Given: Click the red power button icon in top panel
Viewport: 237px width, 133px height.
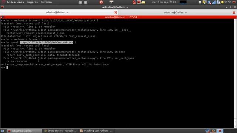Looking at the screenshot, I should (x=101, y=2).
